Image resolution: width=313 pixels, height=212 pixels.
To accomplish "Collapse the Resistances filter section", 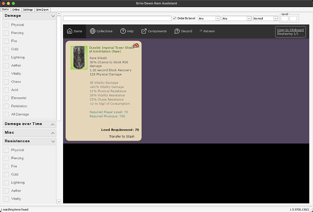I will [53, 141].
